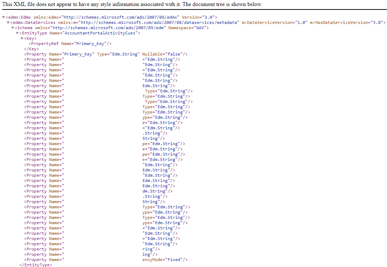Click the closing </Key> tag
Viewport: 387px width, 267px height.
(x=31, y=49)
